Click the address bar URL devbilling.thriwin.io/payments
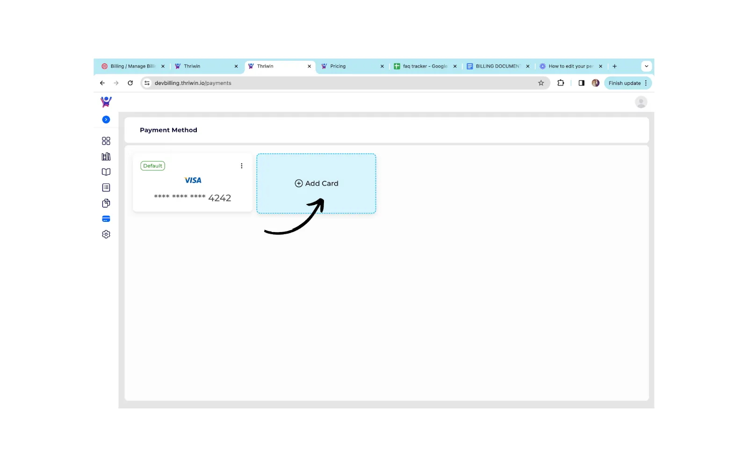Viewport: 748px width, 467px height. click(193, 83)
